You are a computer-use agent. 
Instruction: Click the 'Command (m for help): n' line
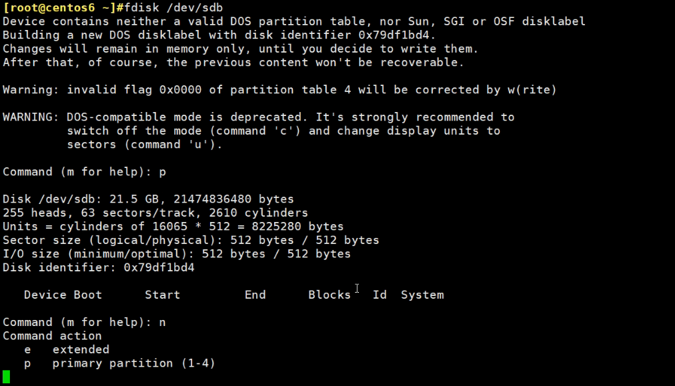point(84,322)
